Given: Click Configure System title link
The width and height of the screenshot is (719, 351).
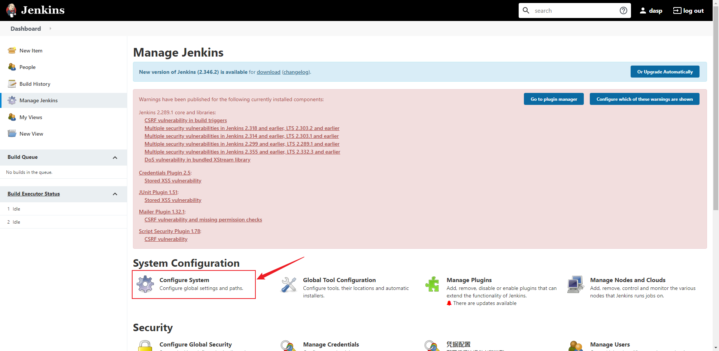Looking at the screenshot, I should tap(184, 280).
